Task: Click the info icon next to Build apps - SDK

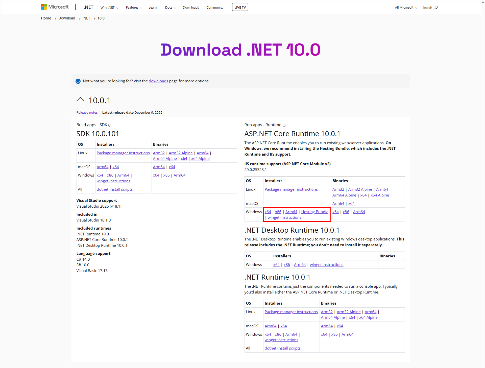Action: tap(110, 125)
